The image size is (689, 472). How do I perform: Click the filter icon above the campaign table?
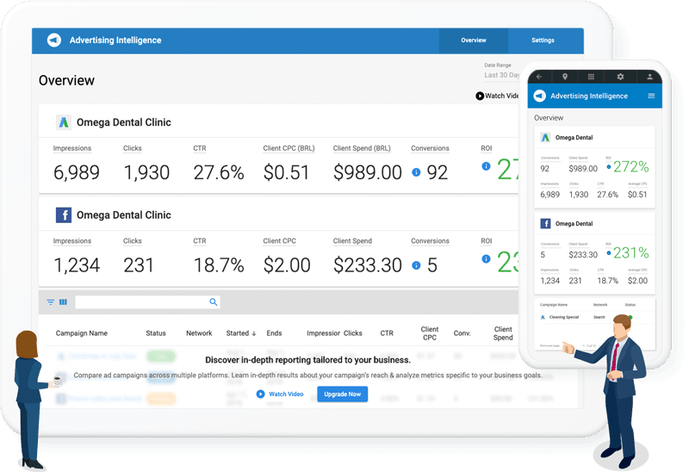click(x=51, y=302)
